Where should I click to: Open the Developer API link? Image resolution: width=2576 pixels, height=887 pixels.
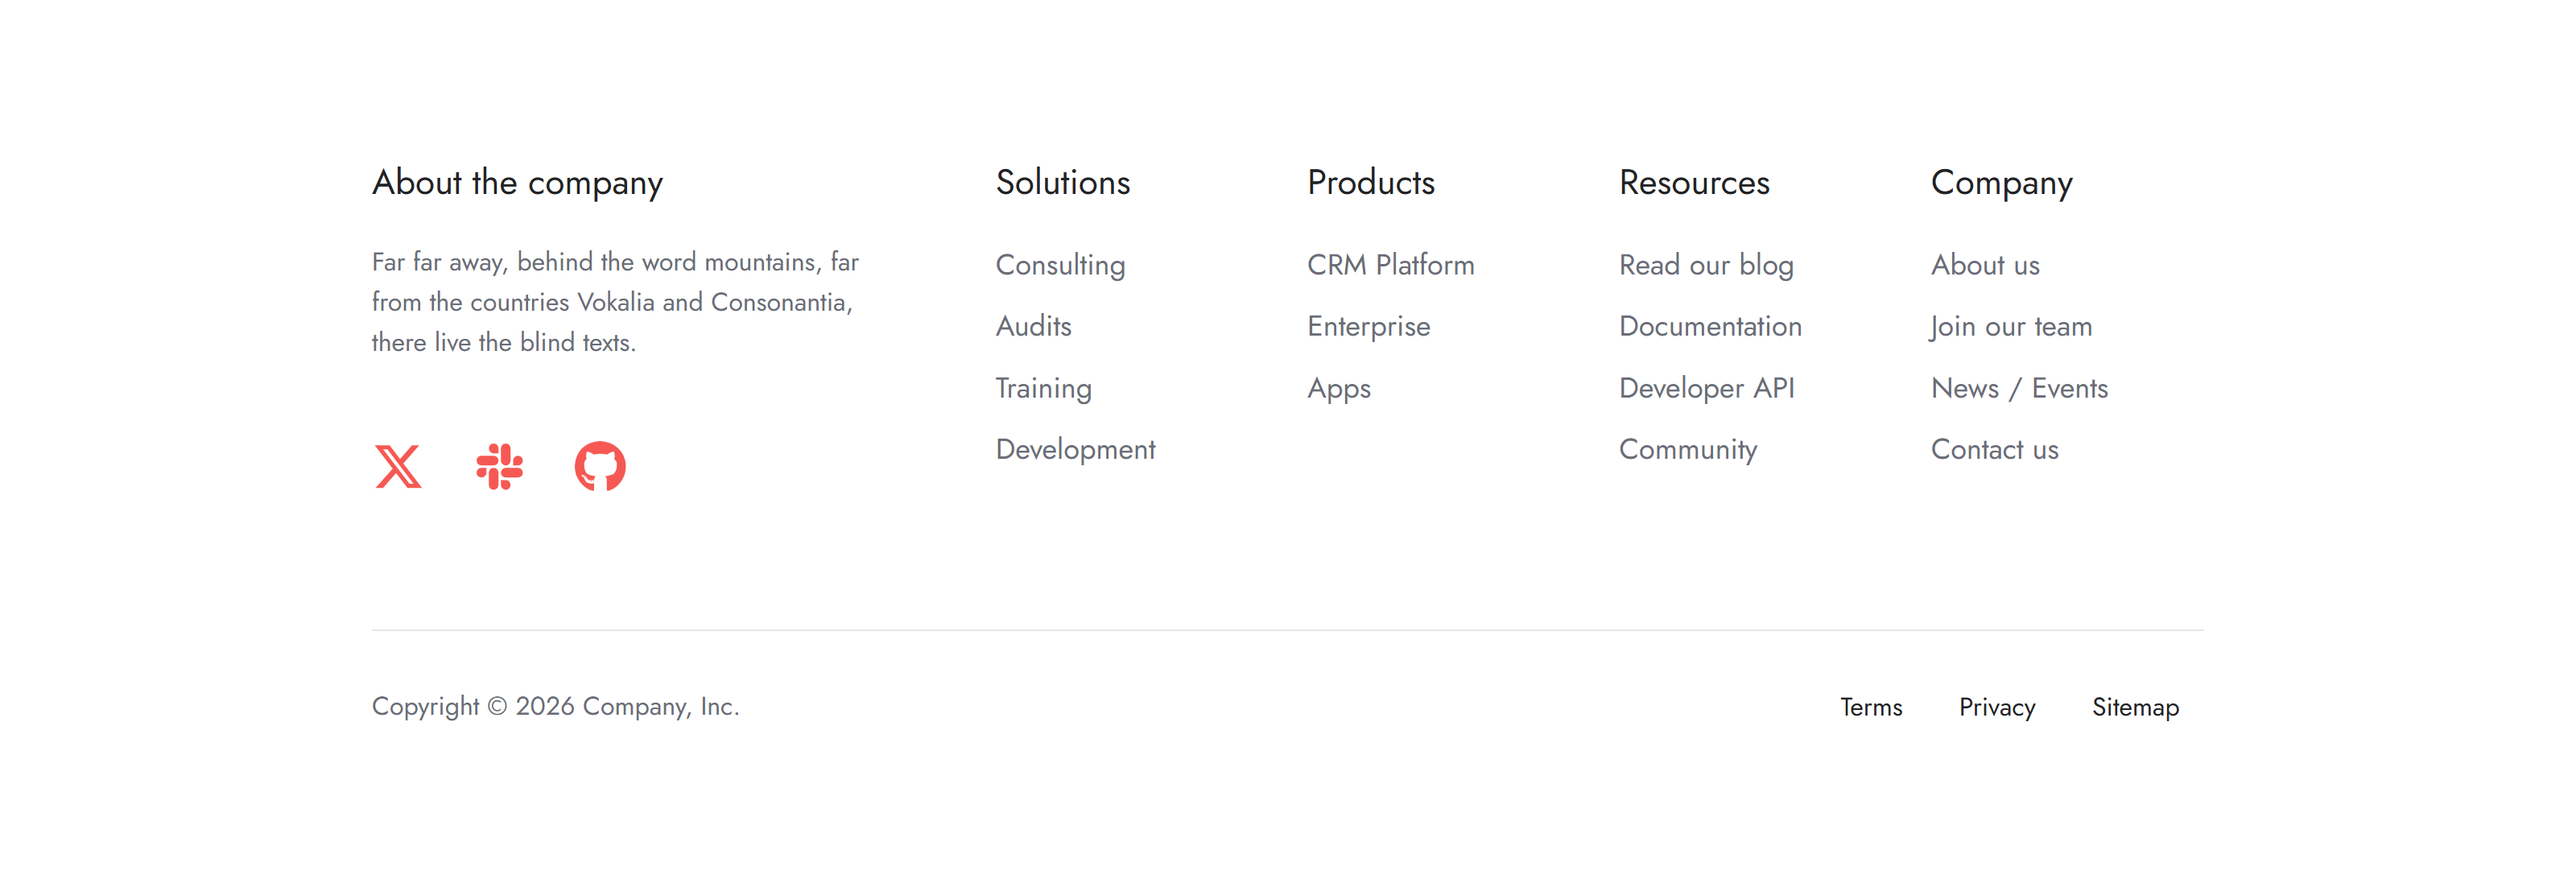tap(1706, 388)
